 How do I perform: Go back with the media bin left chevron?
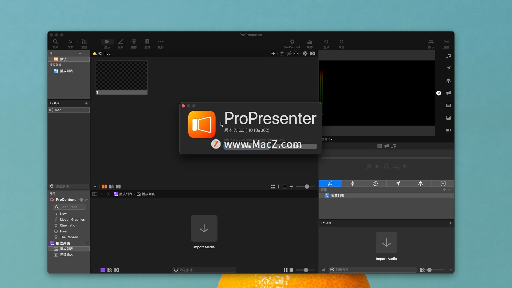point(102,194)
